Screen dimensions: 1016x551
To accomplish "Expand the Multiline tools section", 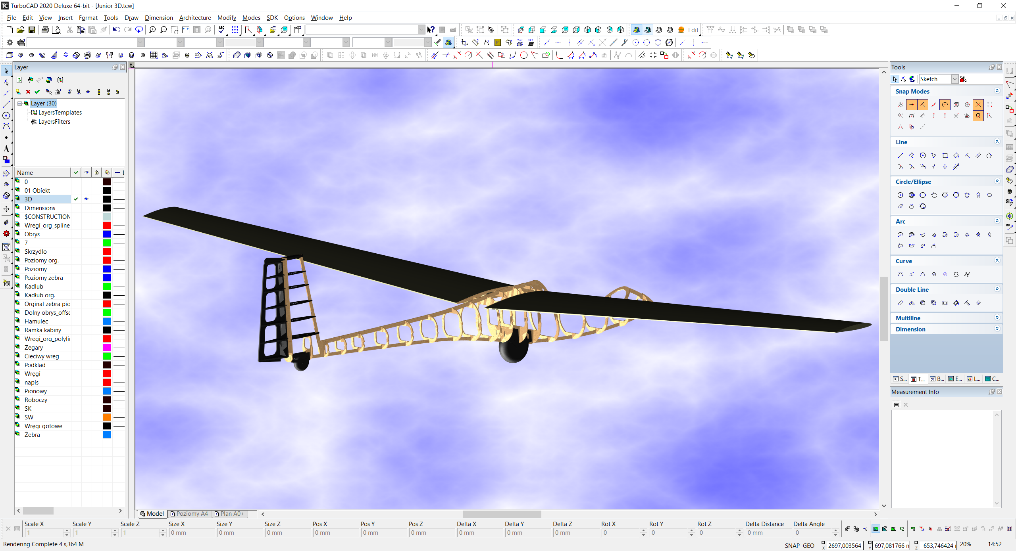I will pyautogui.click(x=997, y=318).
